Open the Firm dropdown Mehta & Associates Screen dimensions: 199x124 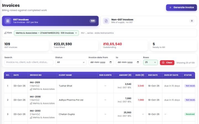pos(46,33)
